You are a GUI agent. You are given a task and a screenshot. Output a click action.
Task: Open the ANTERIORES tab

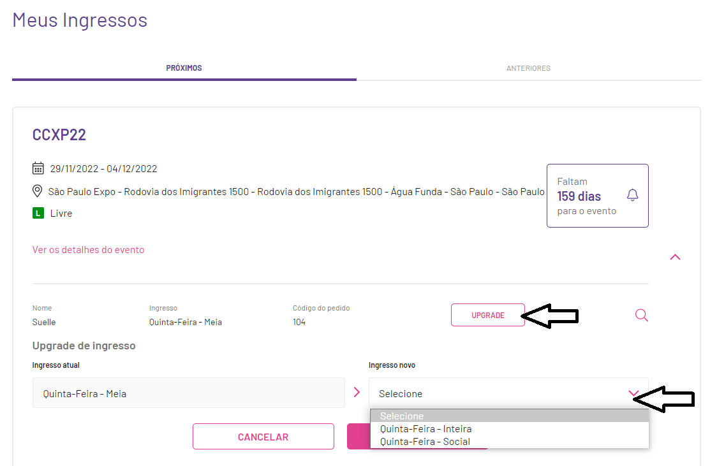[528, 68]
